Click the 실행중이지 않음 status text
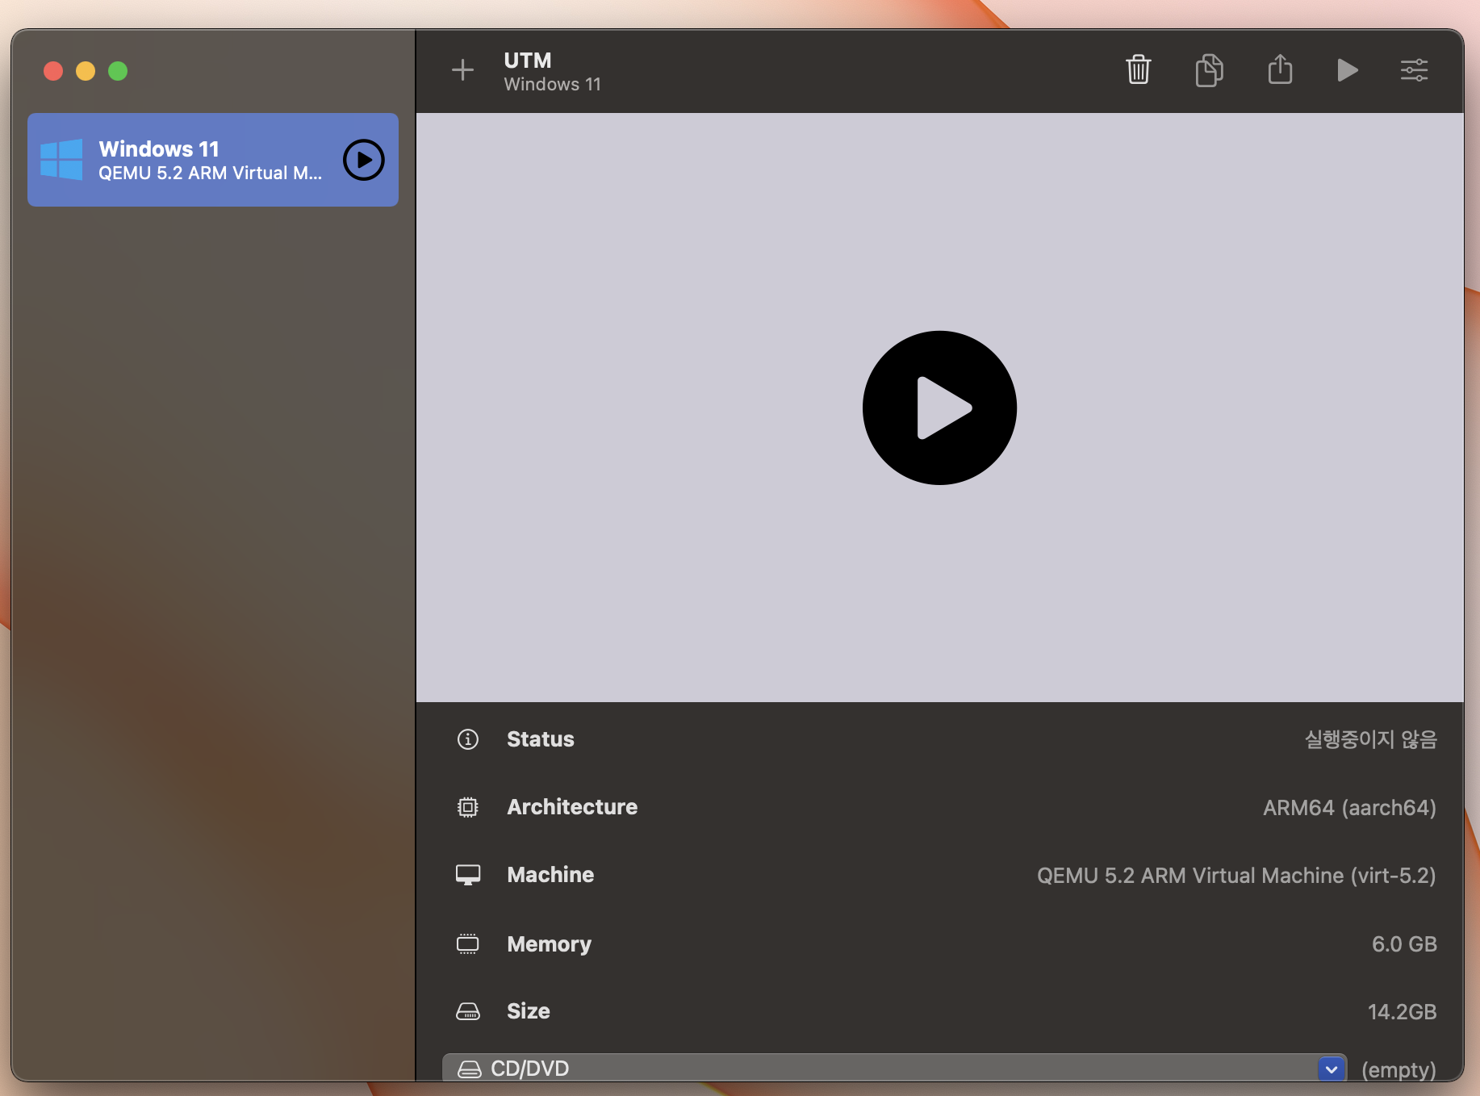The image size is (1480, 1096). pyautogui.click(x=1371, y=739)
